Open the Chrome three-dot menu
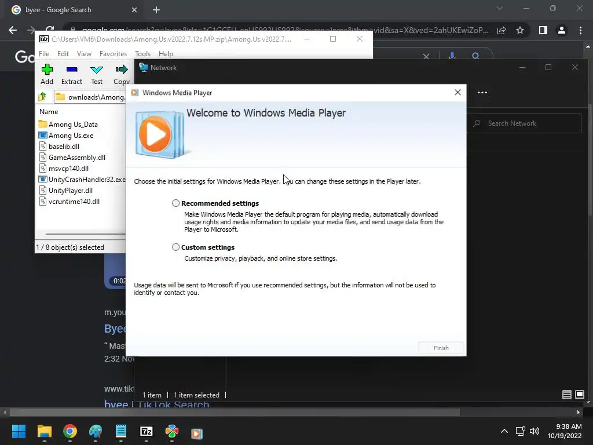This screenshot has width=593, height=445. 580,30
